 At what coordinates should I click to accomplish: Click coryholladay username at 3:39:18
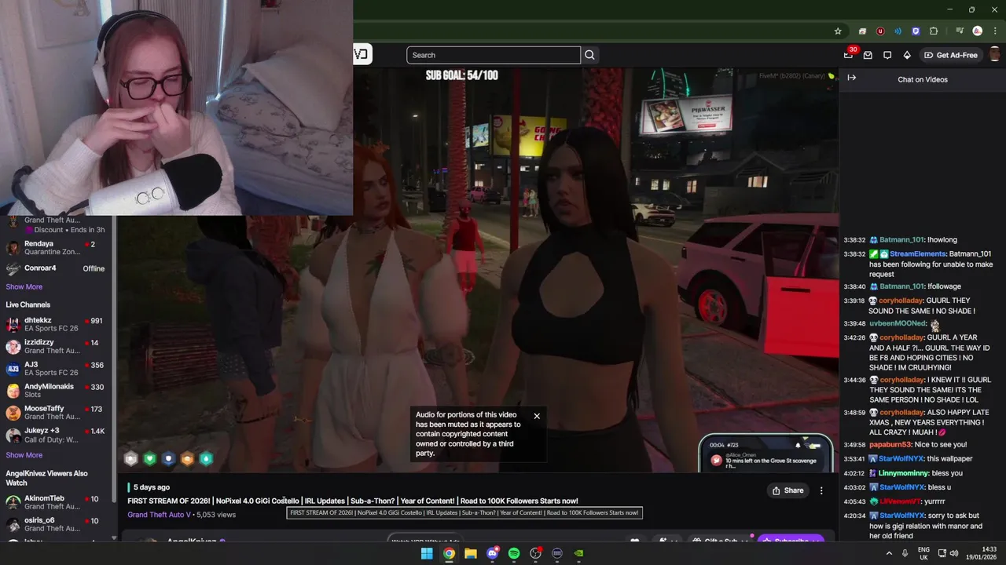[x=901, y=301]
